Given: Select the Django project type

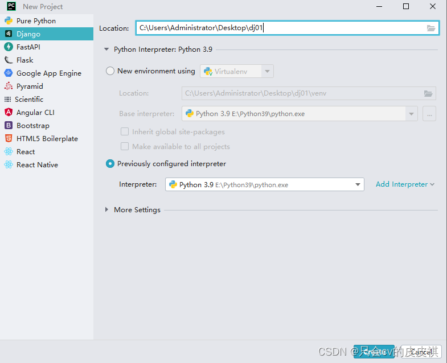Looking at the screenshot, I should (x=47, y=34).
